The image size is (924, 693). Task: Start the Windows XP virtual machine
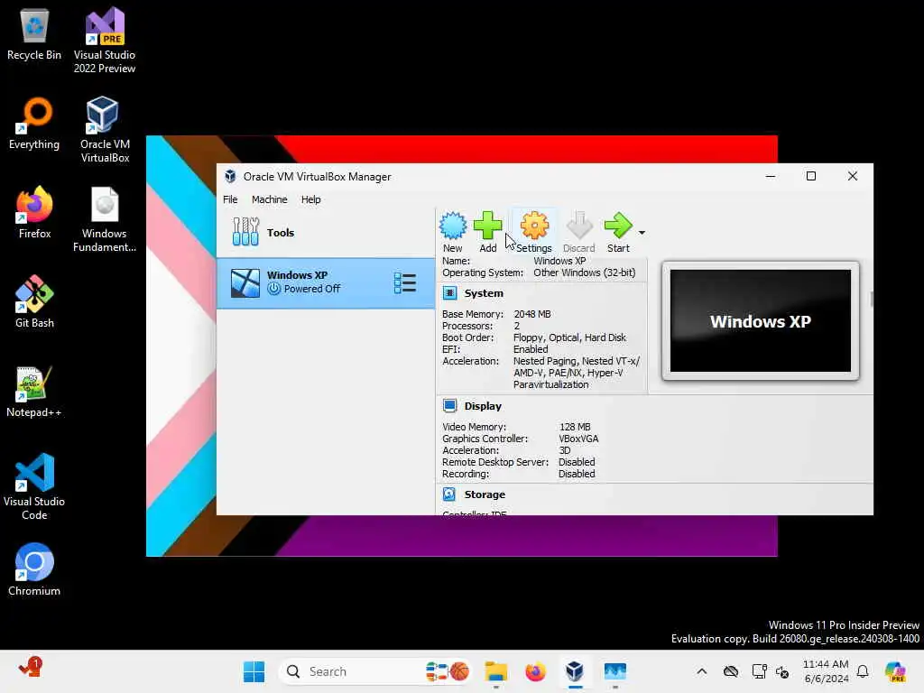pyautogui.click(x=618, y=232)
